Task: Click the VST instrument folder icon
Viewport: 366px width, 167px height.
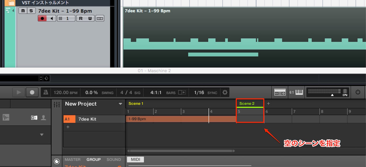Action: pos(12,3)
